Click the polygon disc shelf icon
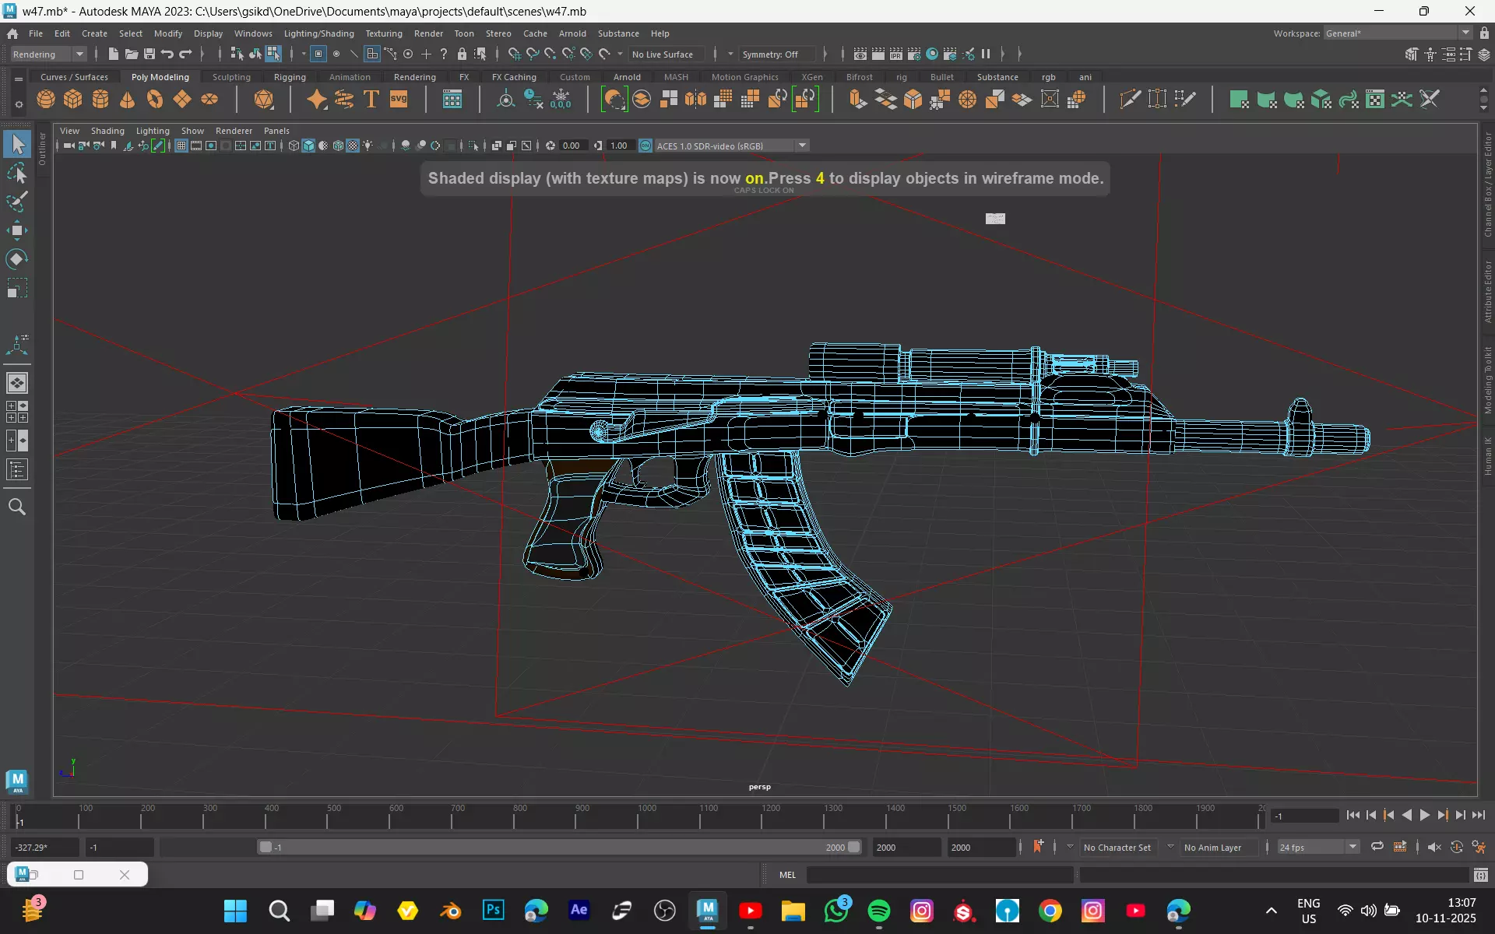Image resolution: width=1495 pixels, height=934 pixels. pyautogui.click(x=209, y=100)
